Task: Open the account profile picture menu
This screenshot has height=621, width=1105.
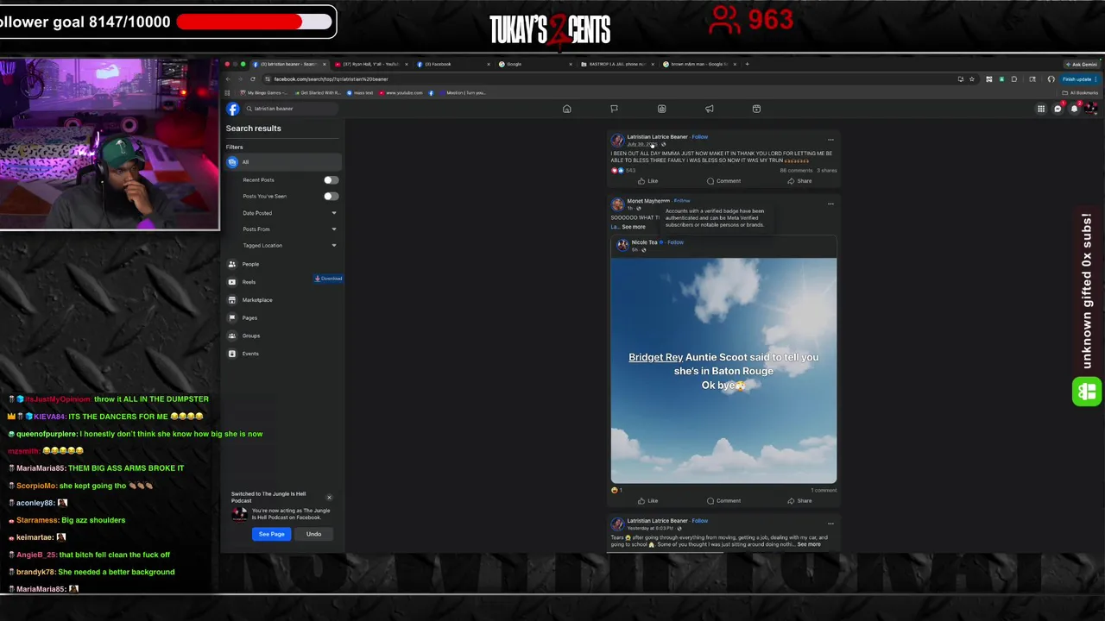Action: (1090, 109)
